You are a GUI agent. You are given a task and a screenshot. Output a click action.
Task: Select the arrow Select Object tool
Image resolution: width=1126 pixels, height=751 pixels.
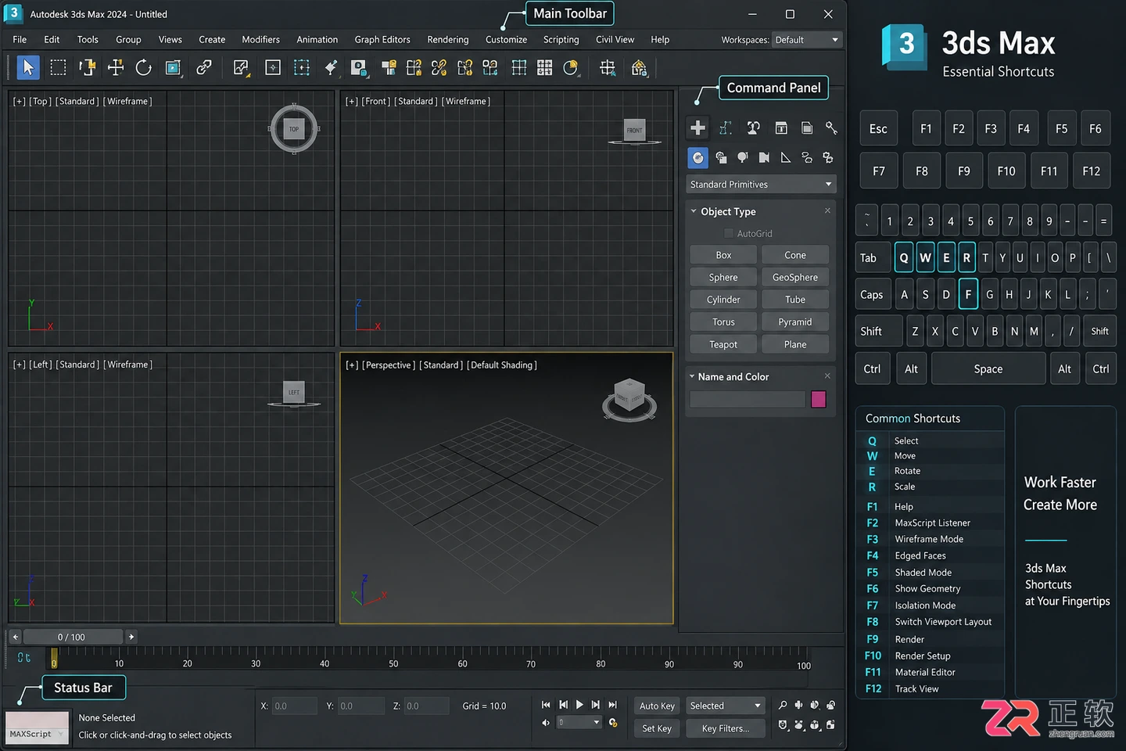point(28,68)
